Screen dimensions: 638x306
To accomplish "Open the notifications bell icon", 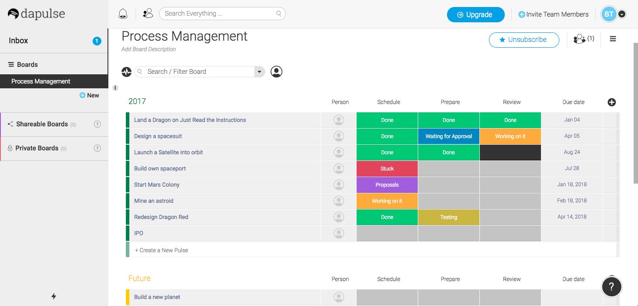I will pos(123,14).
